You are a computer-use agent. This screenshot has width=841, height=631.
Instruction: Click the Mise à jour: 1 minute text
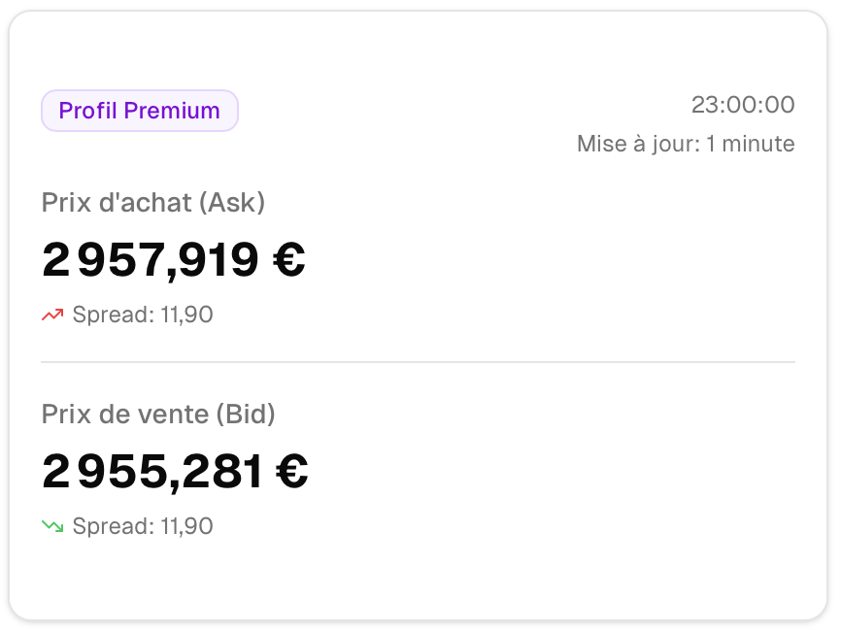click(x=686, y=144)
